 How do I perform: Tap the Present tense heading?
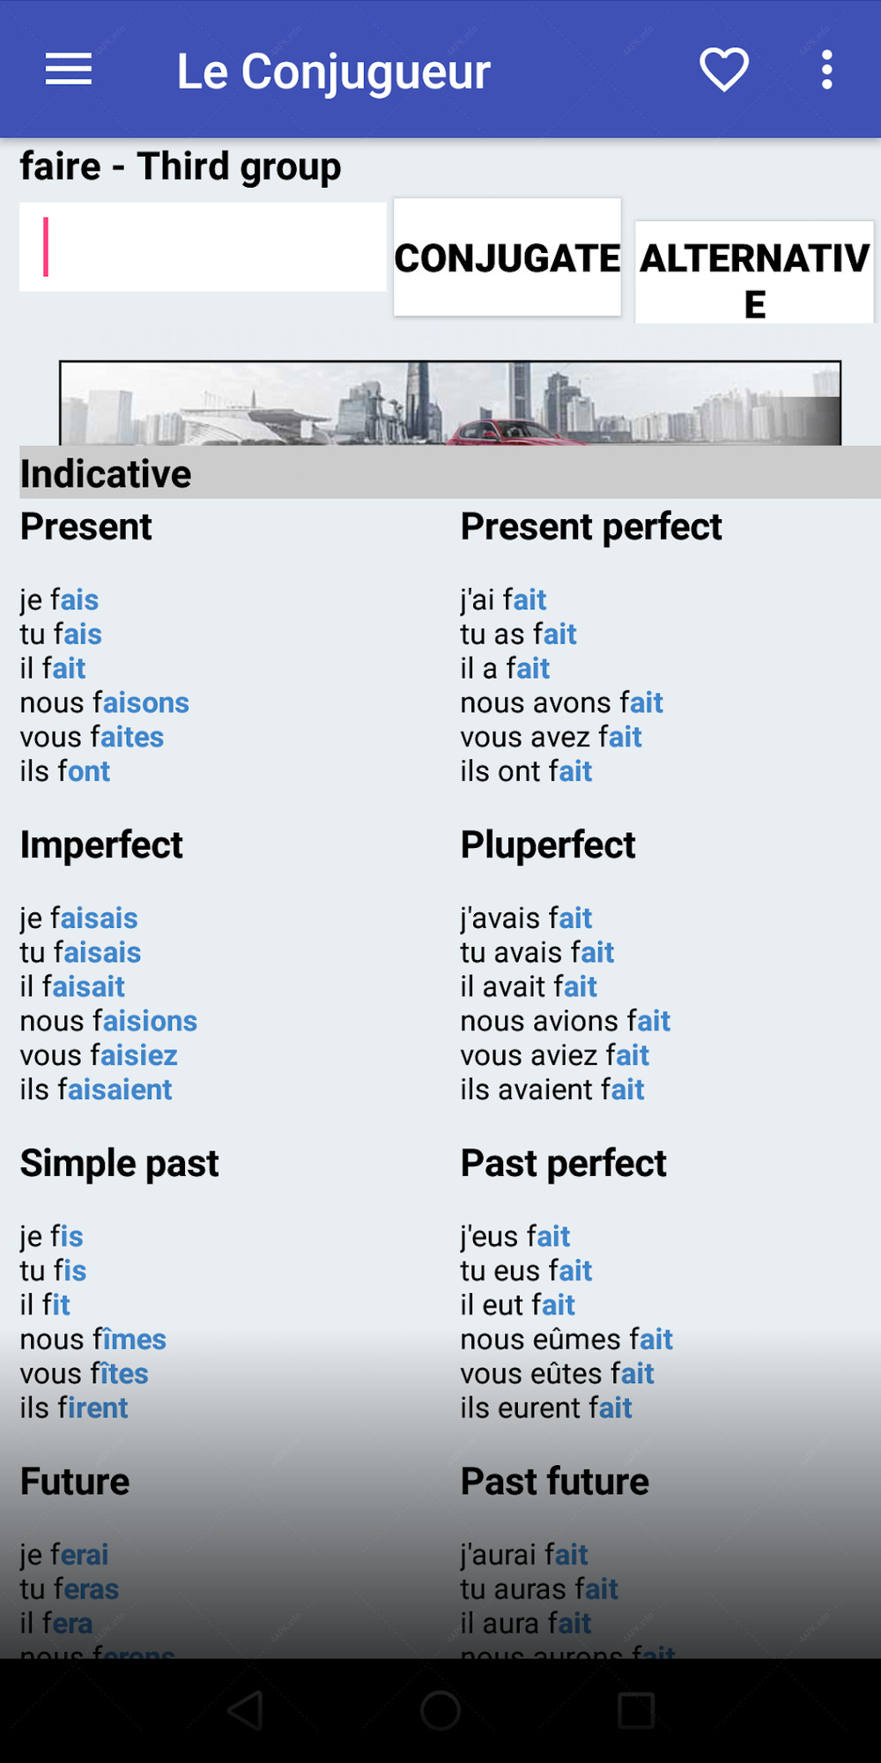pyautogui.click(x=86, y=526)
